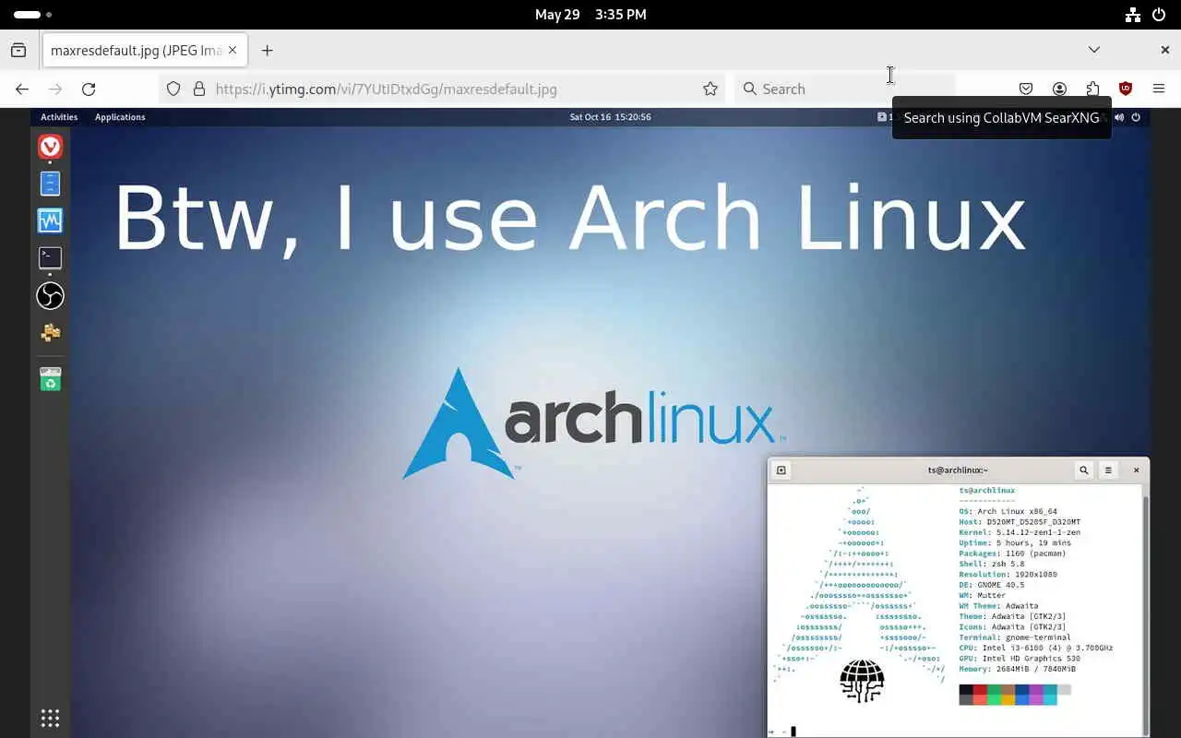Viewport: 1181px width, 738px height.
Task: Open the Firefox account menu
Action: pyautogui.click(x=1059, y=89)
